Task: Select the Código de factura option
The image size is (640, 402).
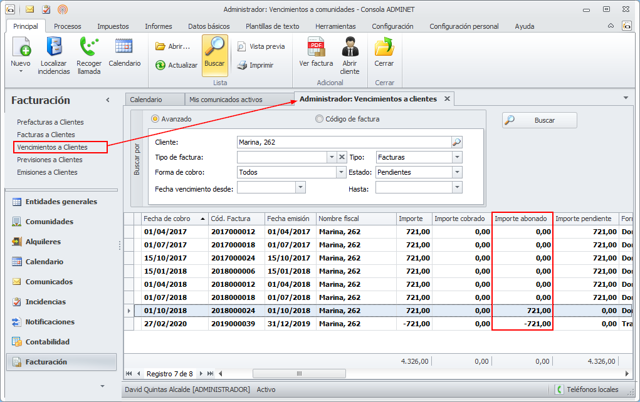Action: (x=320, y=119)
